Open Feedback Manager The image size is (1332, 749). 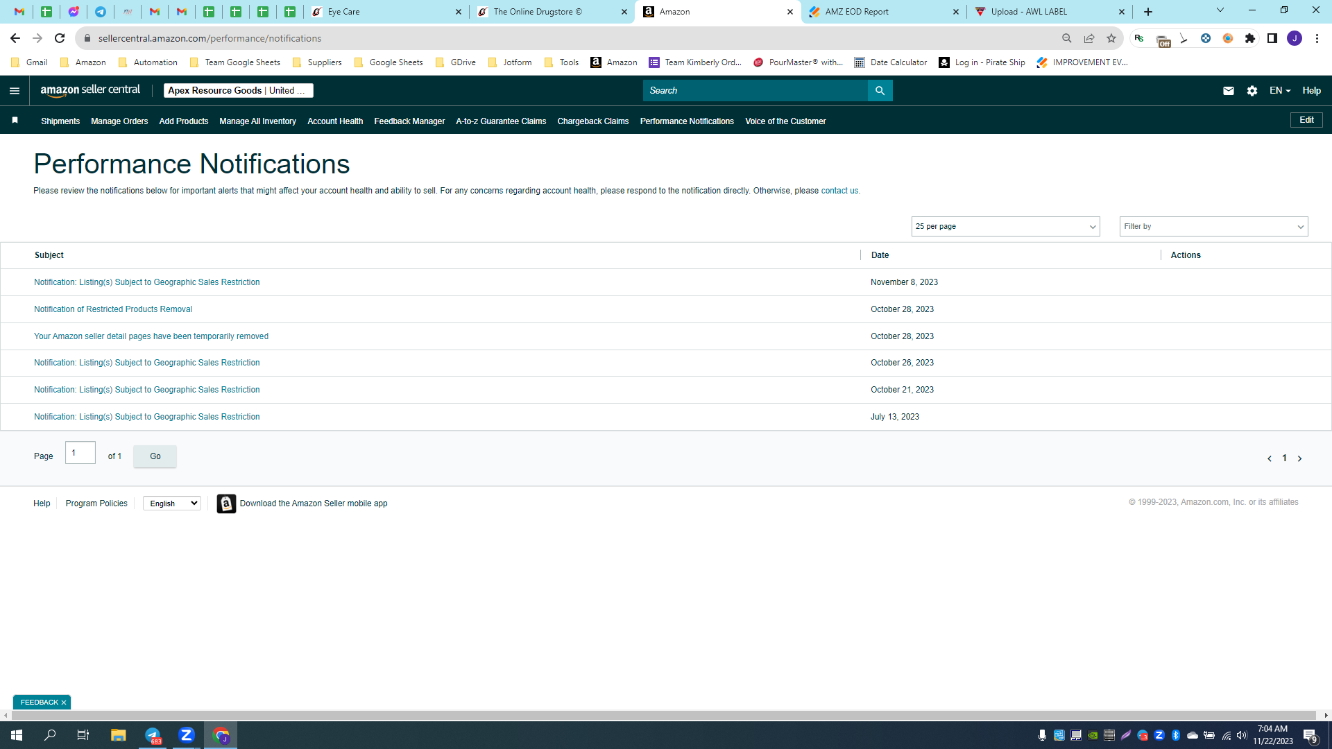click(409, 121)
